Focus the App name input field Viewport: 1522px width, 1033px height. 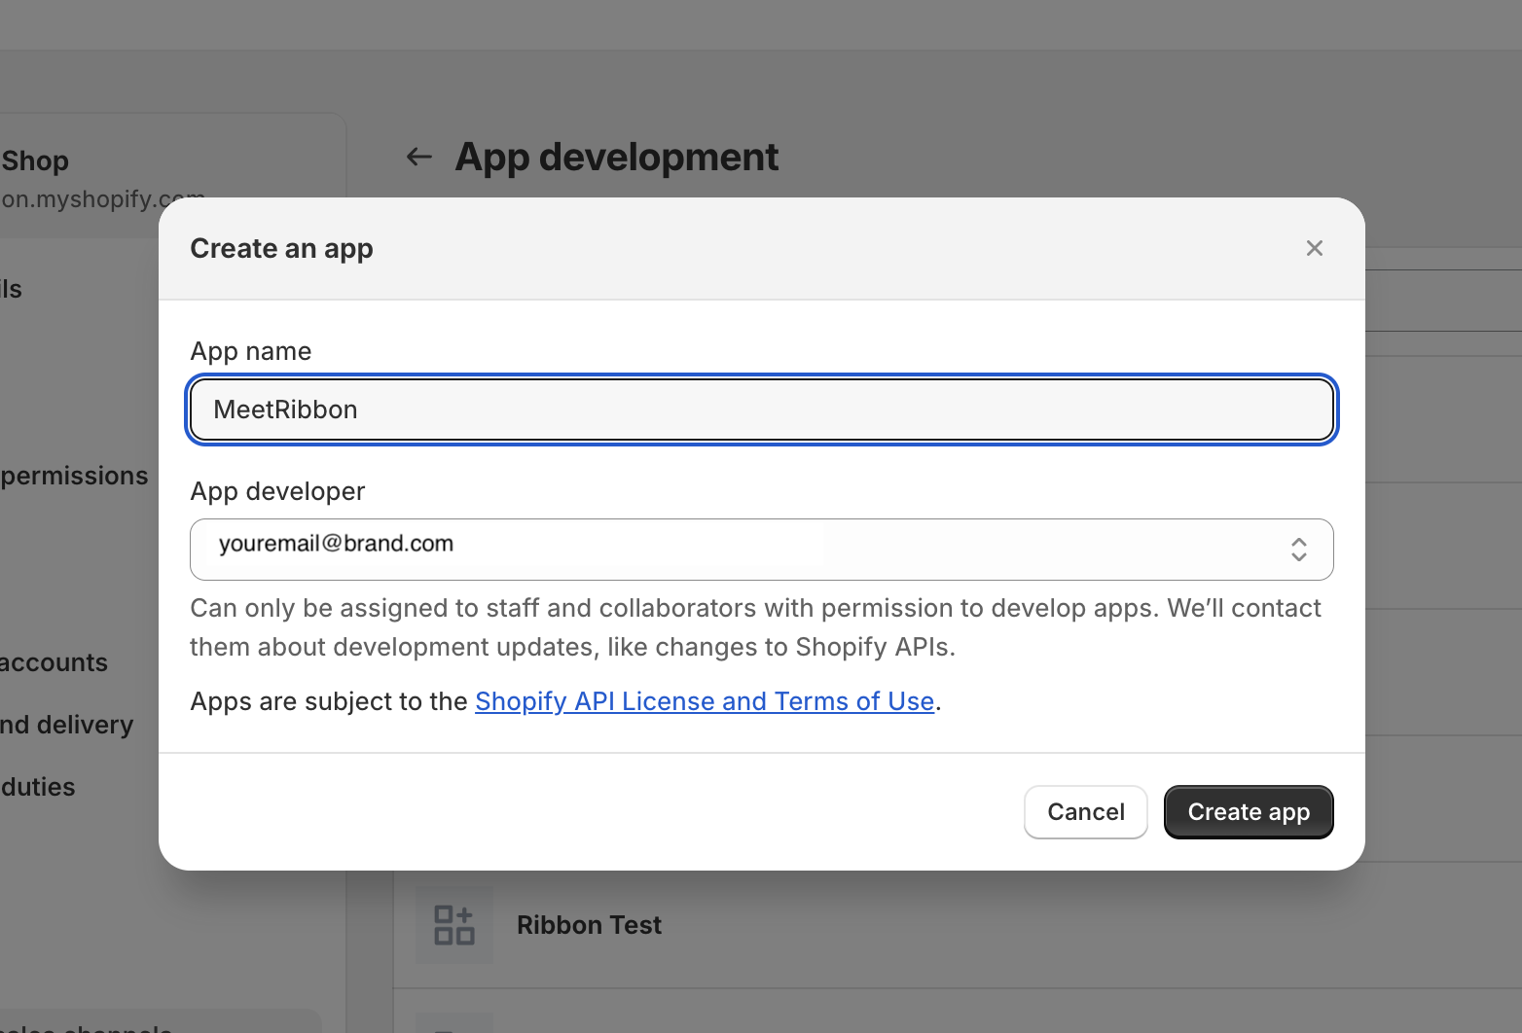tap(761, 410)
